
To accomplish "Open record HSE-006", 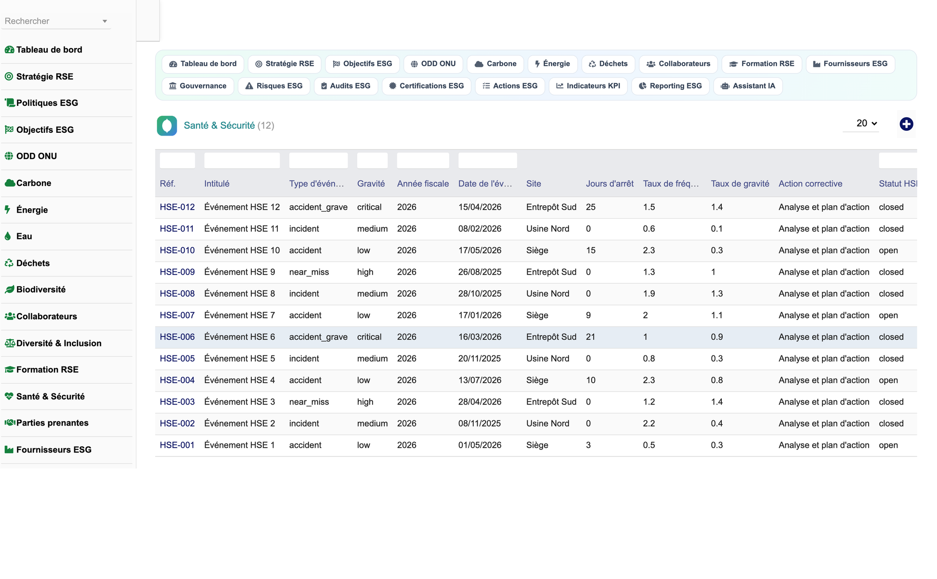I will click(x=177, y=337).
